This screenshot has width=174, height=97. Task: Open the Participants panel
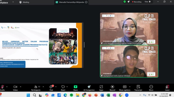(36, 88)
